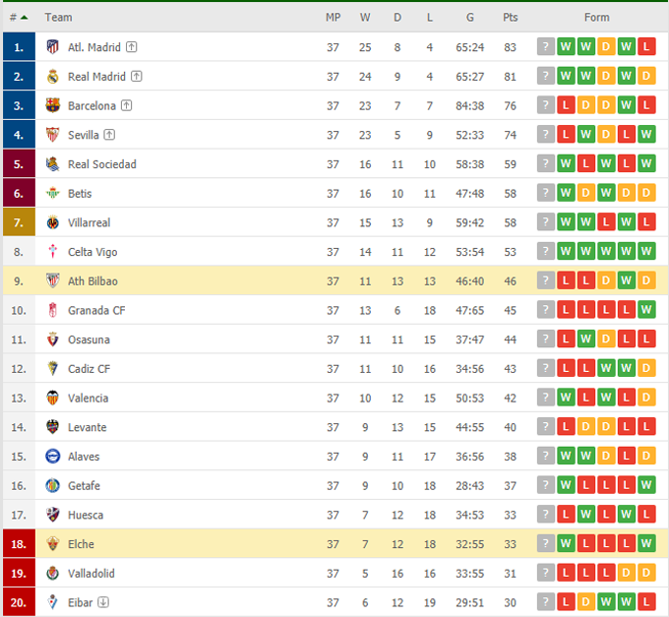Screen dimensions: 669x617
Task: Sort table by the # rank column
Action: [17, 18]
